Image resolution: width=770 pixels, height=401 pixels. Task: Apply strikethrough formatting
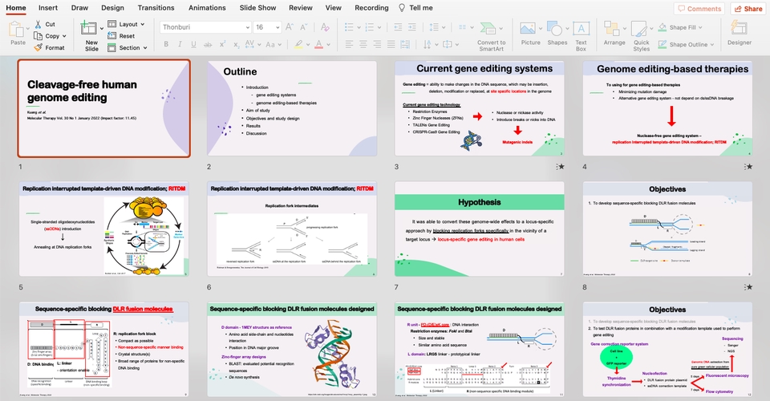point(208,44)
